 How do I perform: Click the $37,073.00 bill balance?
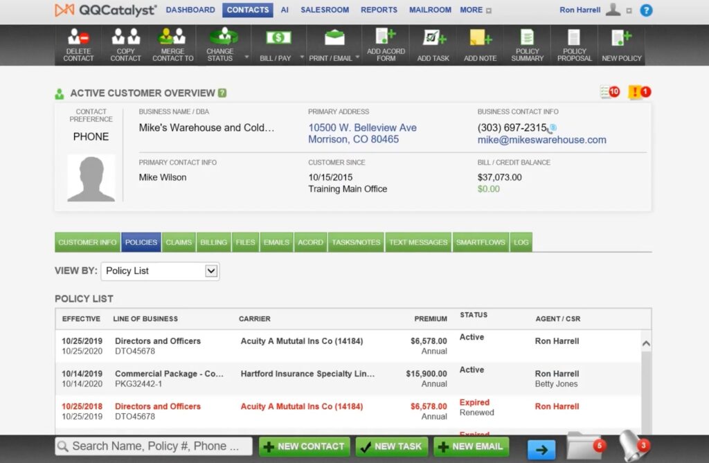coord(499,177)
